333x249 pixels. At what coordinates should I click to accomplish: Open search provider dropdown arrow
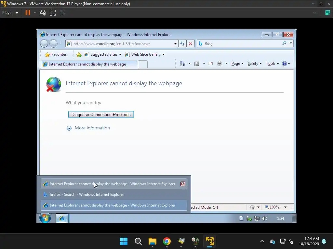(291, 43)
